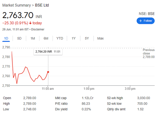Open the Market Summary breadcrumb link
167x115 pixels.
[16, 5]
